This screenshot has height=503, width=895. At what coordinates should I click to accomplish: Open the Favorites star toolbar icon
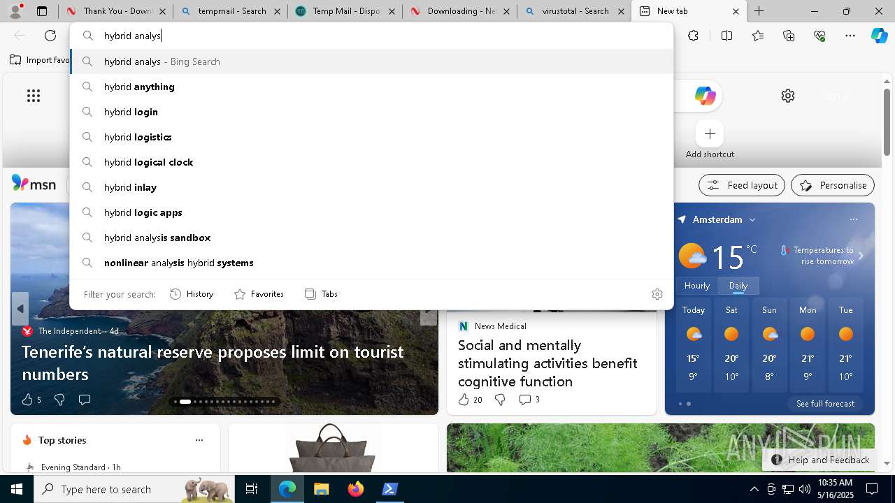tap(758, 36)
